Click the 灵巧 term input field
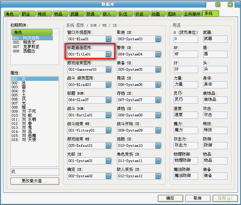 click(x=186, y=100)
